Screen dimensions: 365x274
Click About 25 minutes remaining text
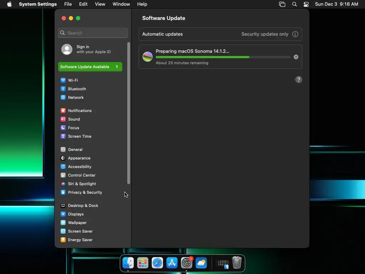pyautogui.click(x=182, y=63)
